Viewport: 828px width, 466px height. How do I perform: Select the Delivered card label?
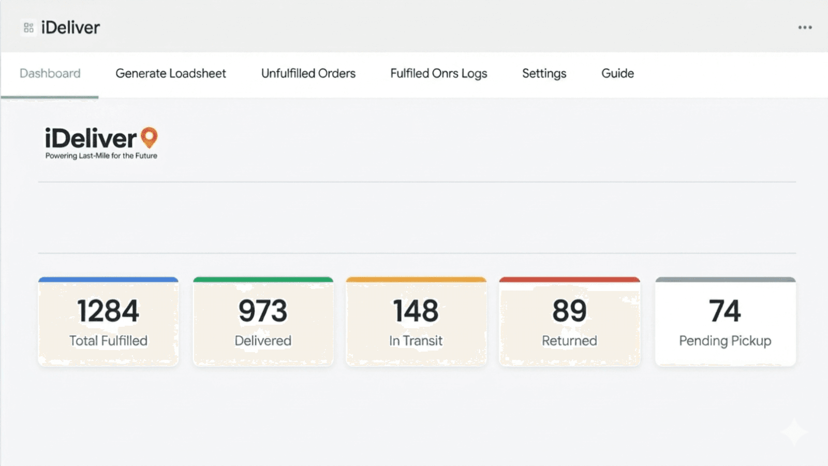[263, 341]
